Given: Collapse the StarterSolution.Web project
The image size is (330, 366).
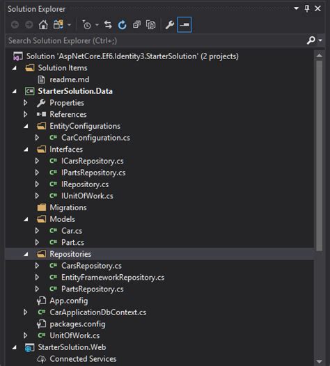Looking at the screenshot, I should coord(15,347).
